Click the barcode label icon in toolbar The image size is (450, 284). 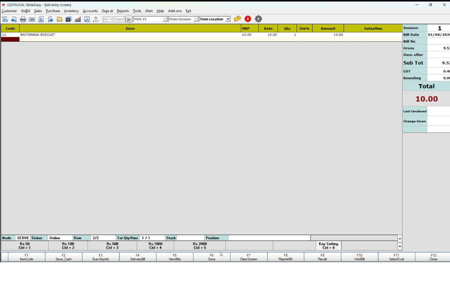(x=32, y=19)
